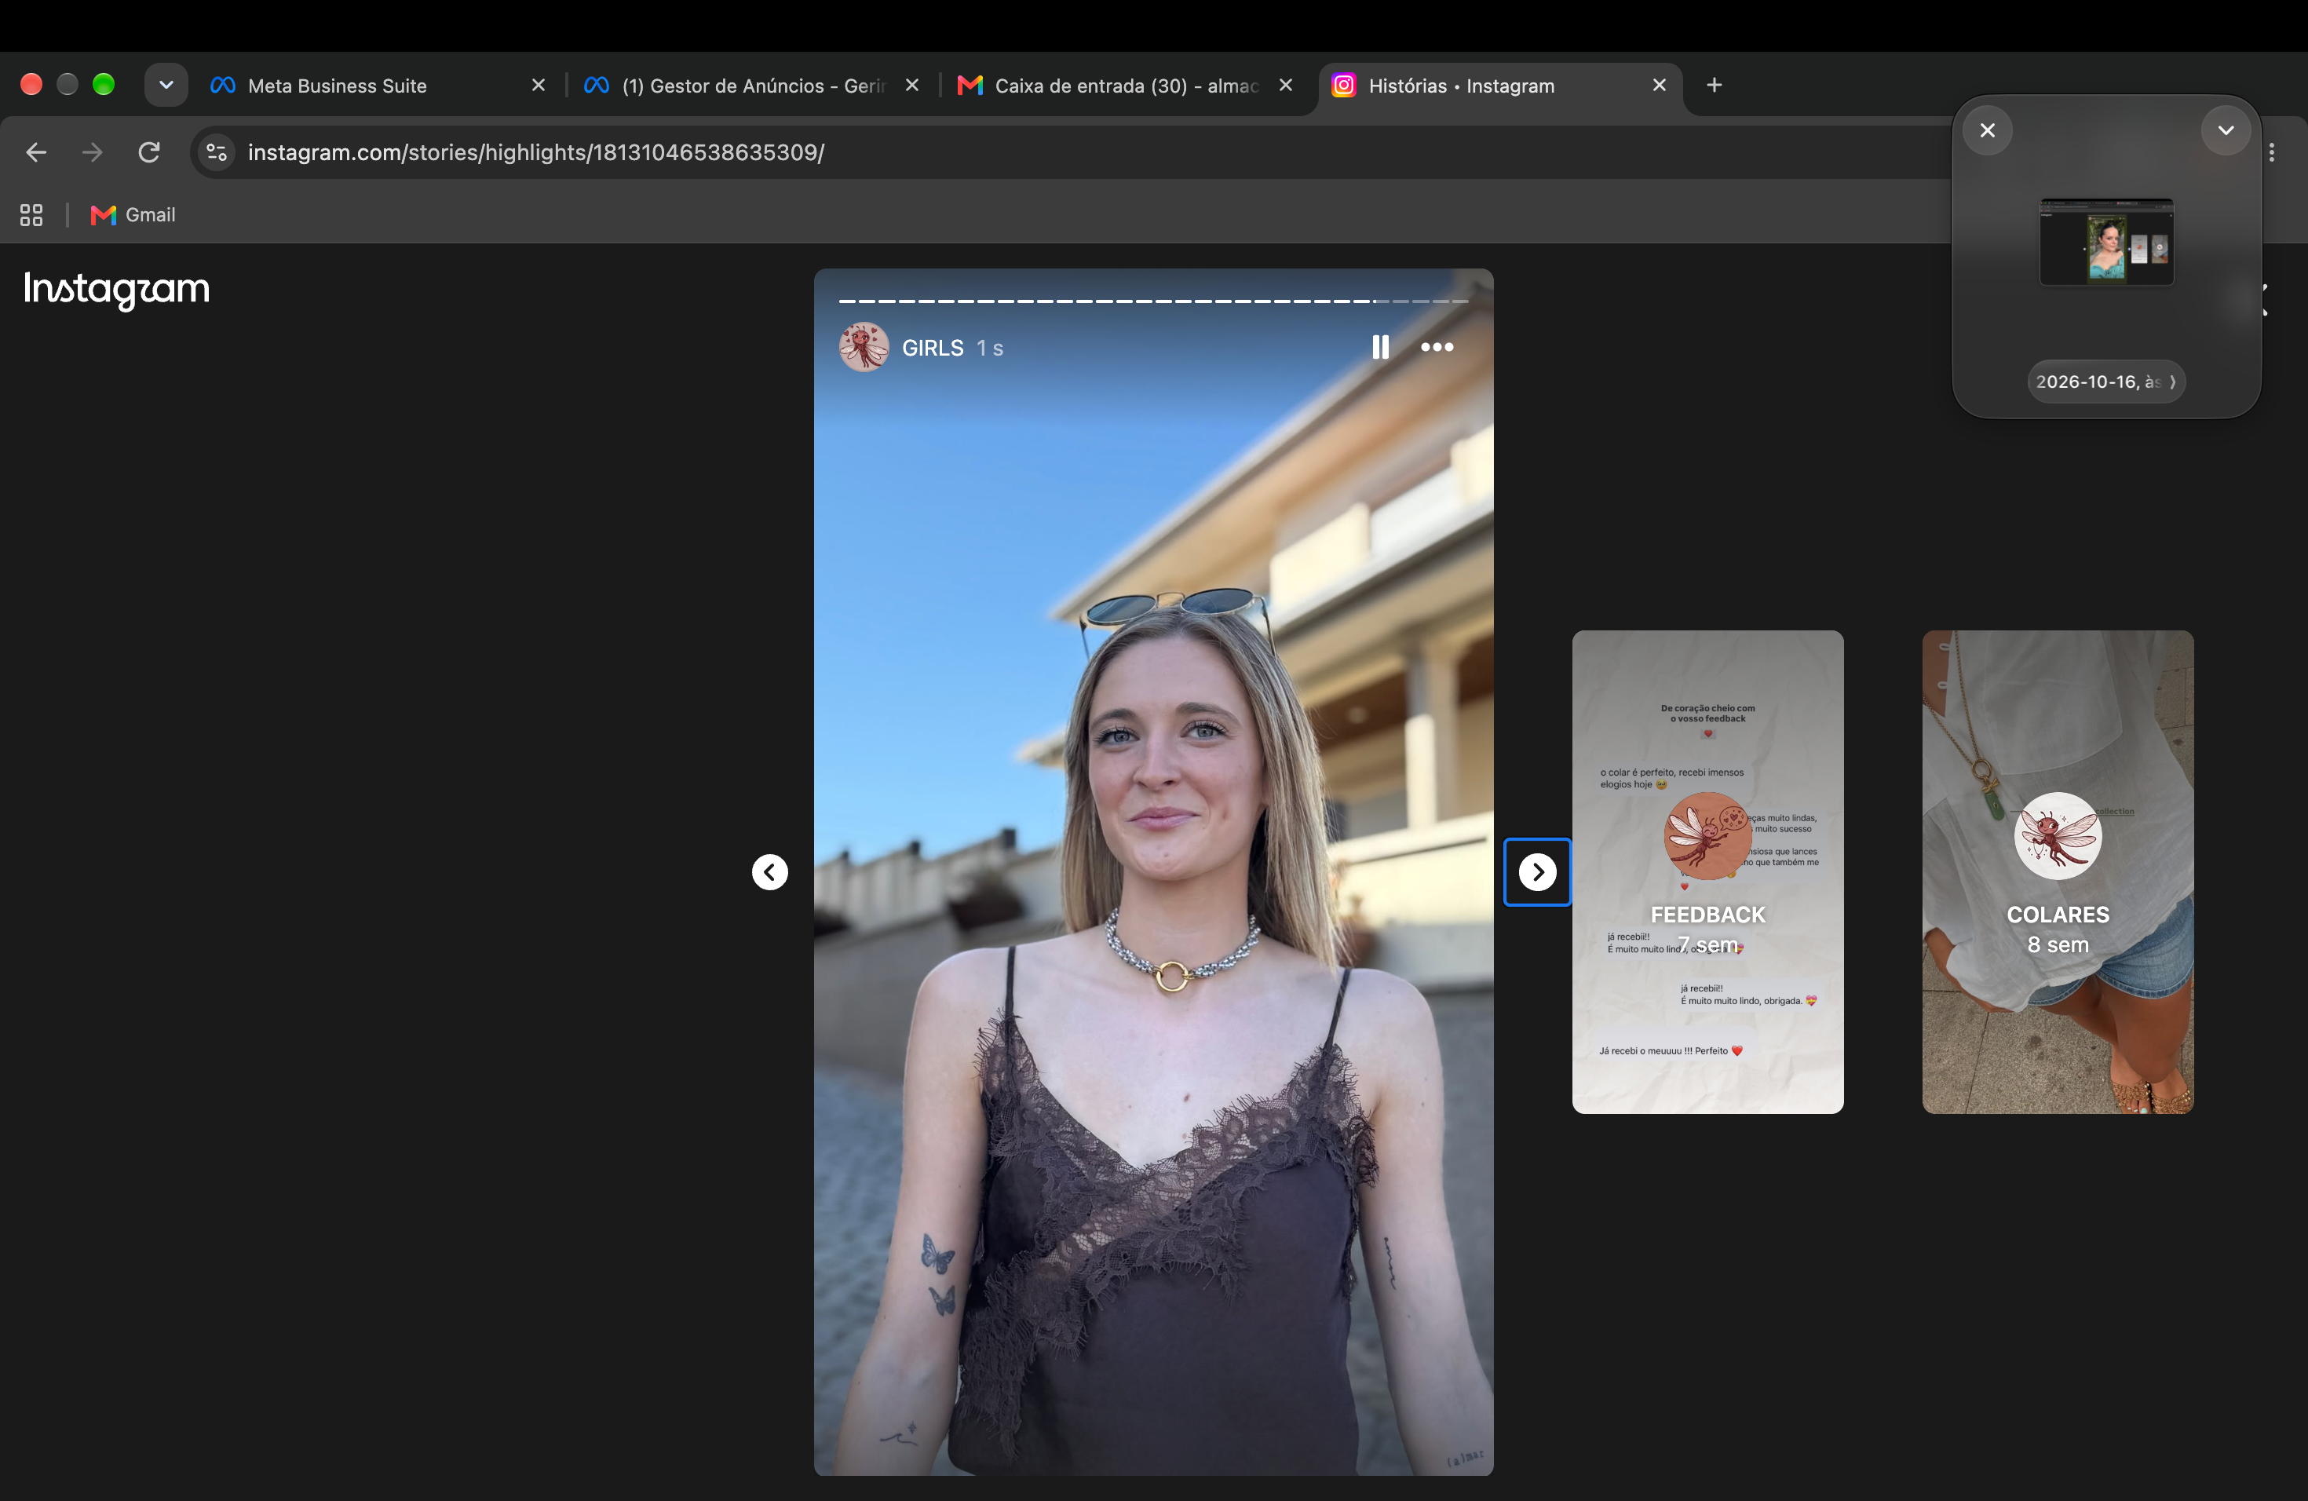Click the story progress bar segments
Screen dimensions: 2308x1501
point(1153,301)
